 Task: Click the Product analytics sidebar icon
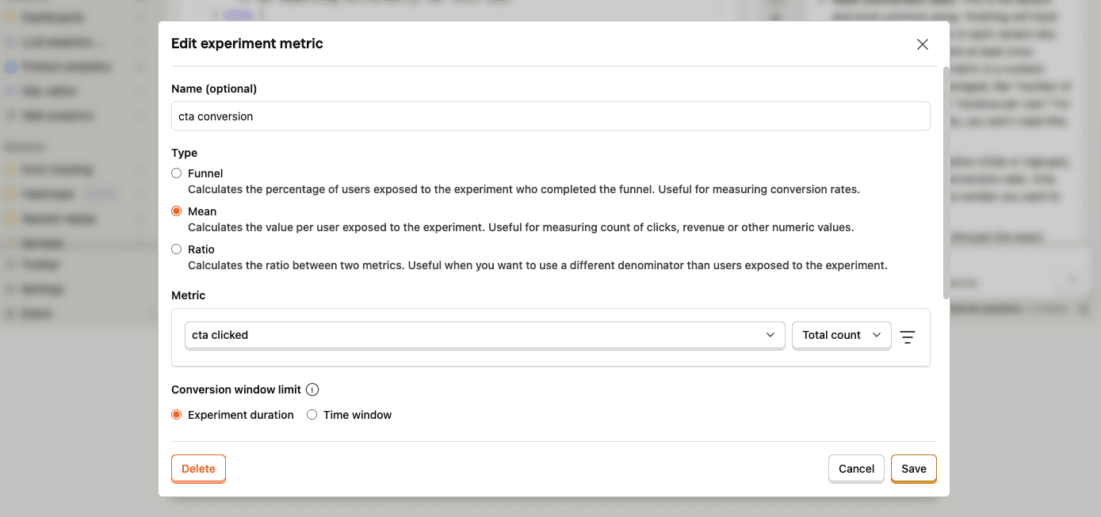[10, 67]
